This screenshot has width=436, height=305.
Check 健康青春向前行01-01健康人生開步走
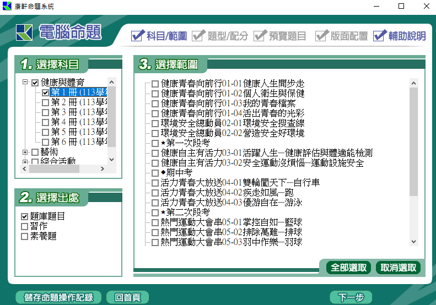pyautogui.click(x=155, y=84)
